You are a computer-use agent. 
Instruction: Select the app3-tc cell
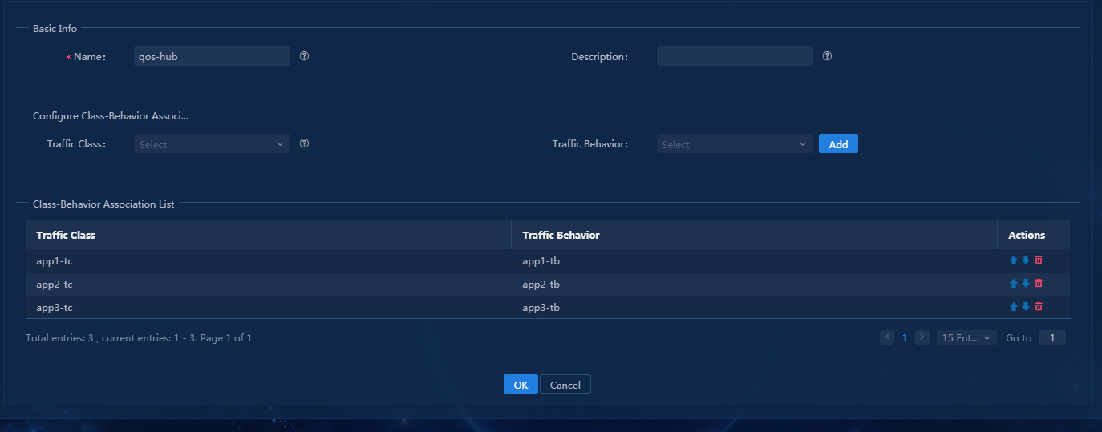click(268, 307)
